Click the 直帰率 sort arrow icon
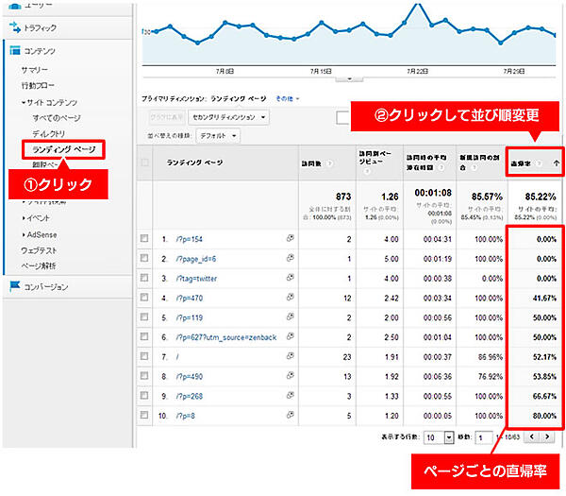This screenshot has width=566, height=496. (x=556, y=162)
